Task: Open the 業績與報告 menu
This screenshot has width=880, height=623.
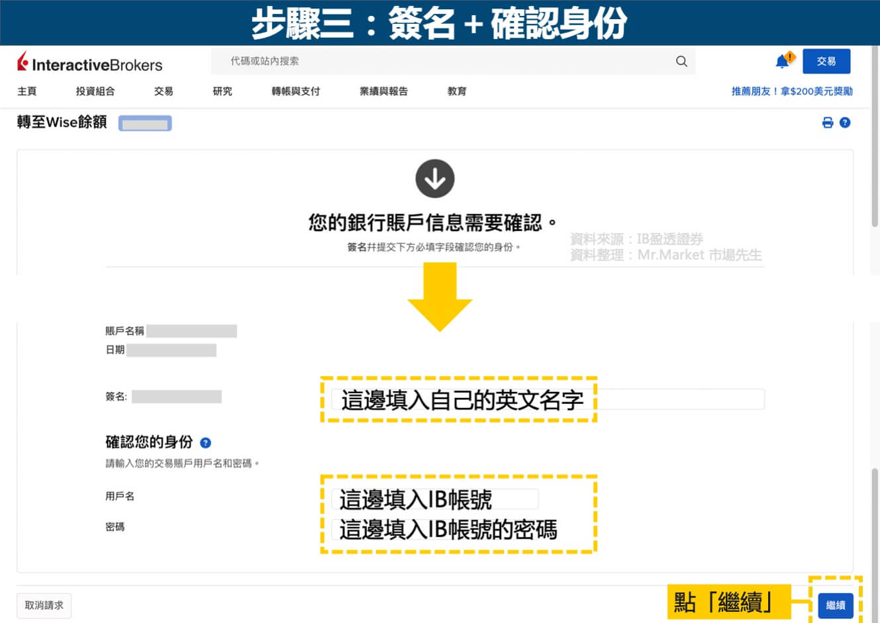Action: tap(384, 91)
